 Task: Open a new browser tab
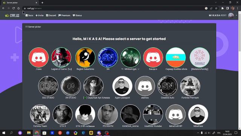42,3
